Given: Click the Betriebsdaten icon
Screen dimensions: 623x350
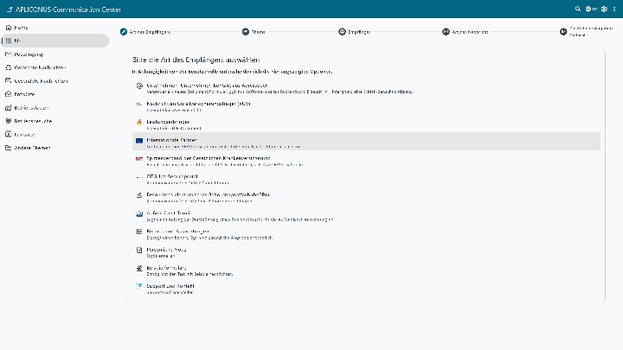Looking at the screenshot, I should point(9,107).
